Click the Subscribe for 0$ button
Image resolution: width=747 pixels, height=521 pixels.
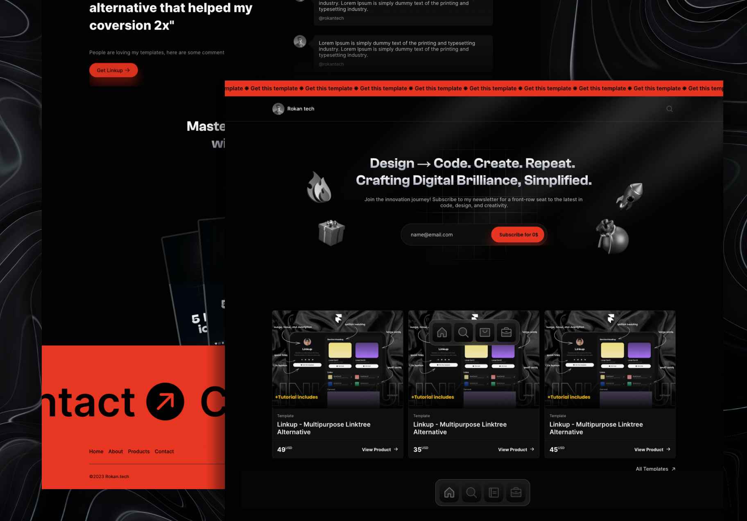pos(518,235)
